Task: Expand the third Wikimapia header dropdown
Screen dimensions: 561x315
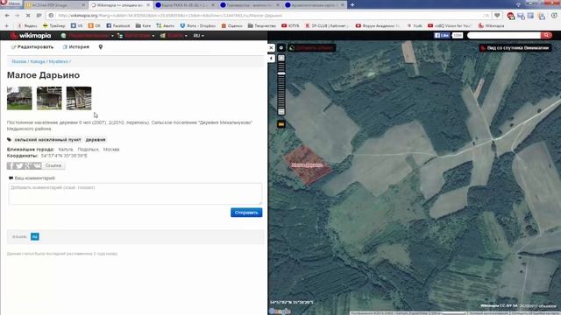Action: 174,36
